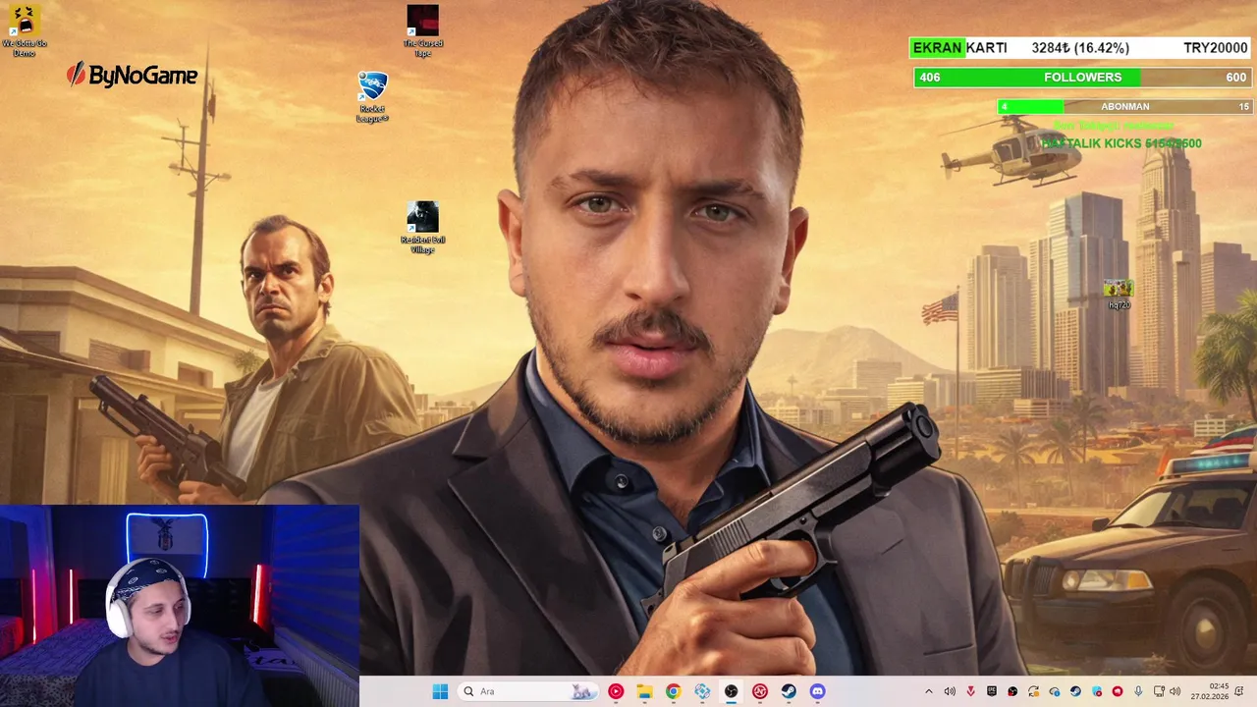Image resolution: width=1257 pixels, height=707 pixels.
Task: Open YouTube Music from the taskbar
Action: (616, 691)
